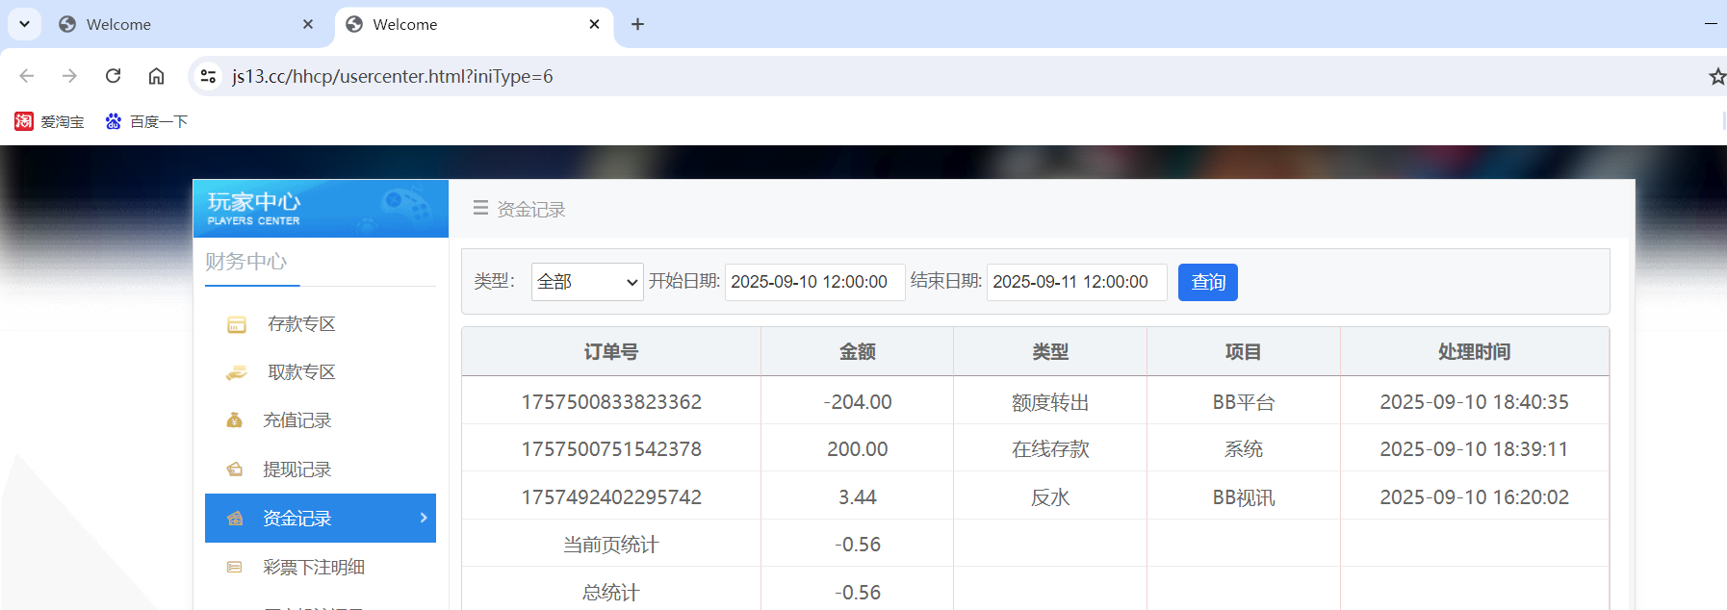The height and width of the screenshot is (610, 1727).
Task: Close the active second Welcome tab
Action: pos(595,25)
